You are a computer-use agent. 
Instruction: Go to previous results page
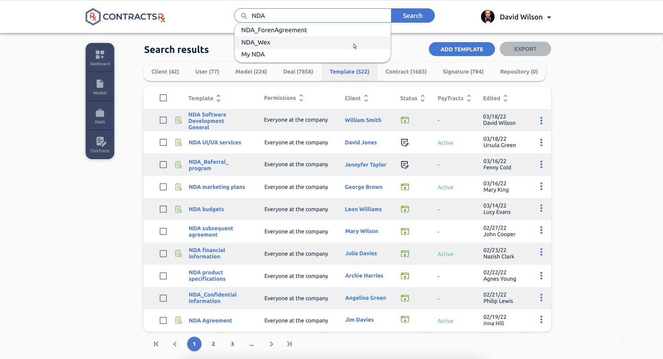175,344
